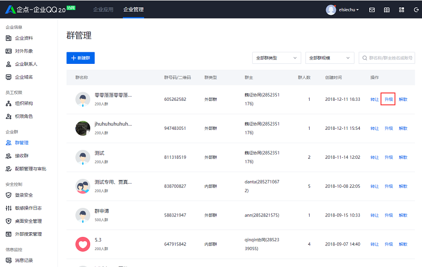Open the mail envelope icon in header
Viewport: 422px width, 267px height.
point(372,9)
